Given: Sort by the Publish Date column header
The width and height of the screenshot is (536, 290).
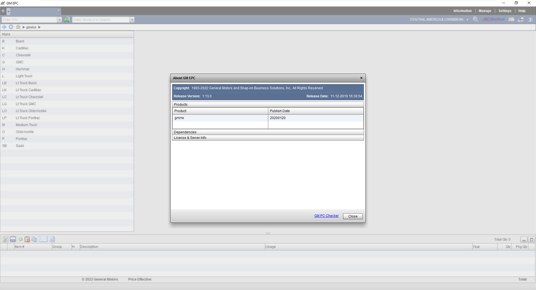Looking at the screenshot, I should tap(315, 111).
